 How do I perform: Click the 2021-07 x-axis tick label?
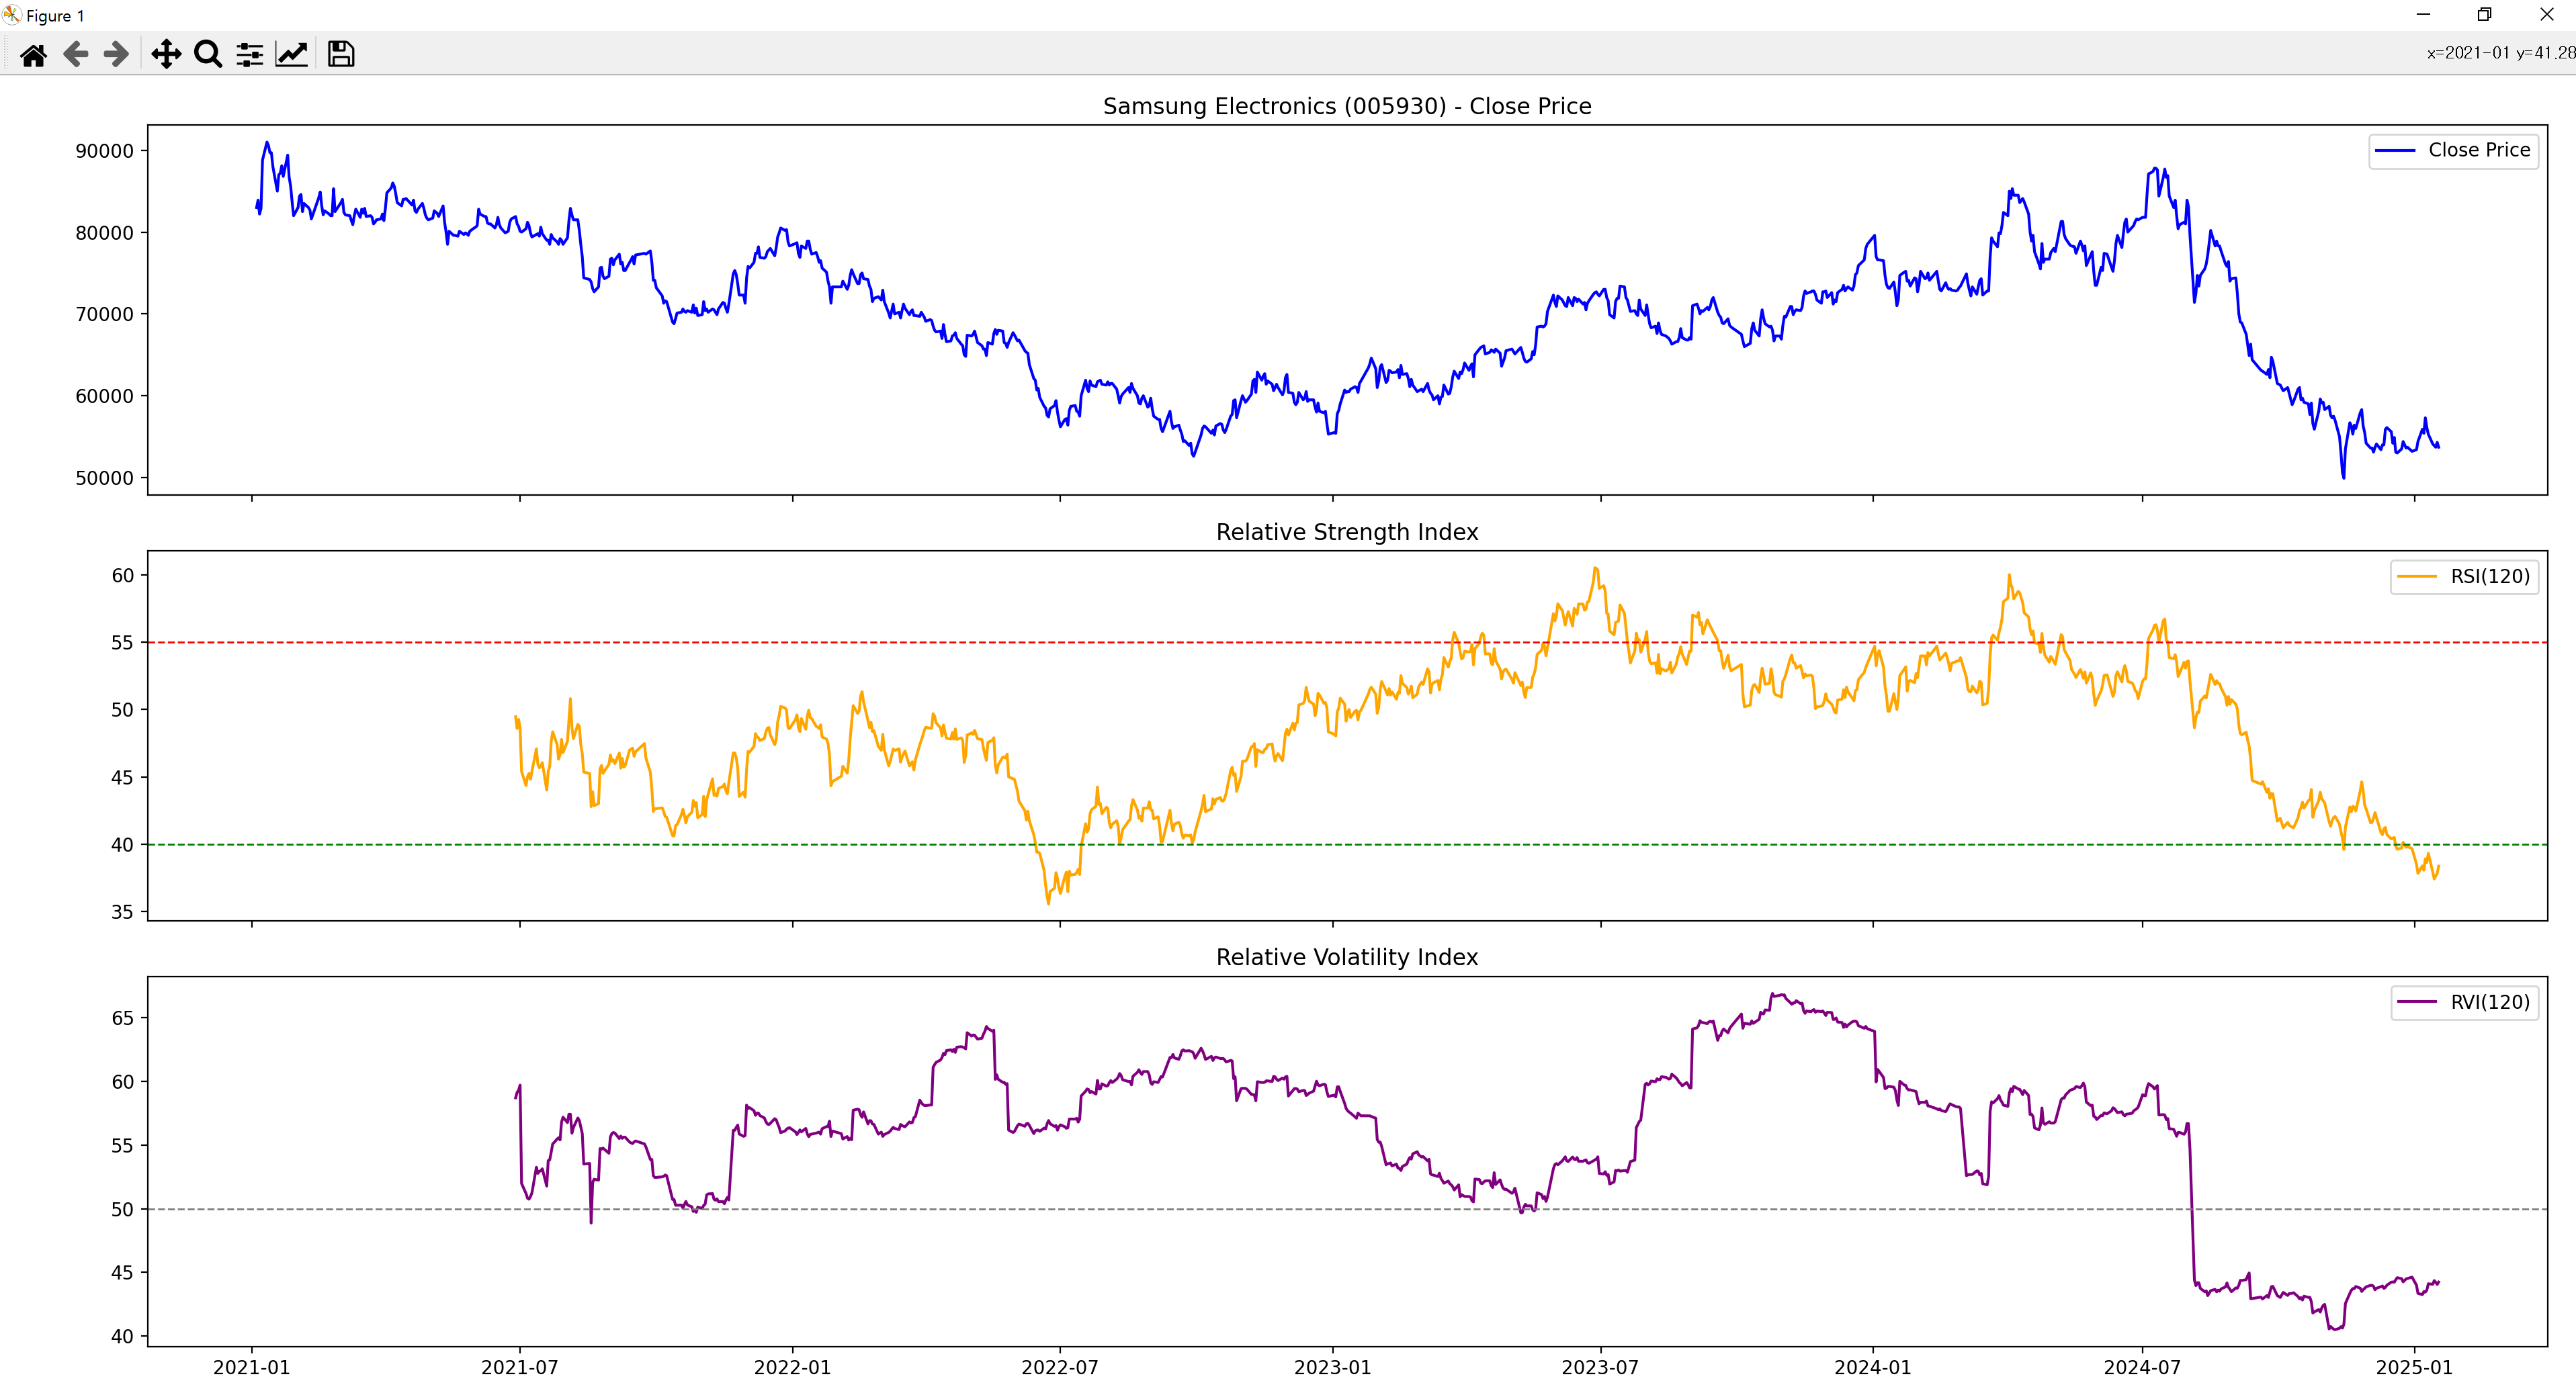[x=519, y=1367]
